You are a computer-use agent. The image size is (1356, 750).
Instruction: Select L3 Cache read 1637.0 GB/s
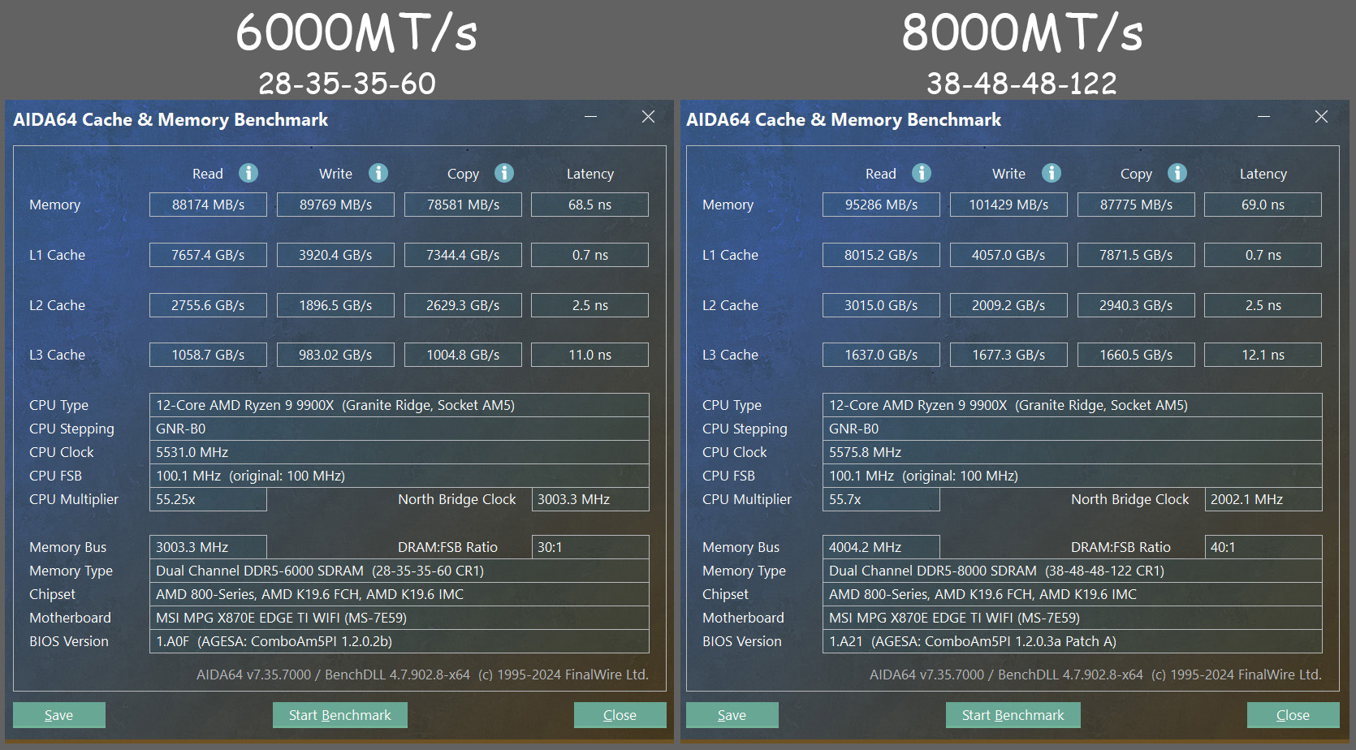click(x=881, y=355)
